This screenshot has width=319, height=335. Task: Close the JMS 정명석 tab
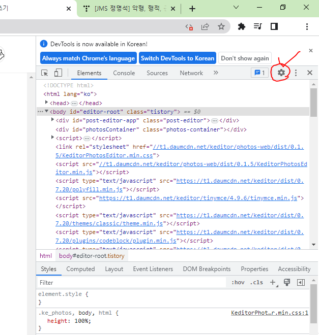click(x=173, y=9)
